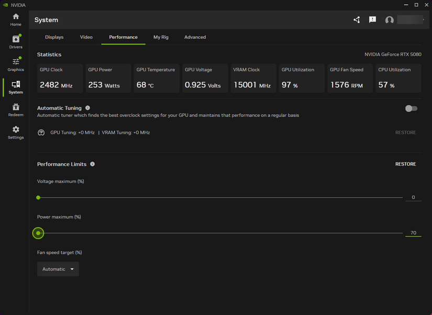Click the NVIDIA GeForce RTX 5080 label
This screenshot has height=315, width=432.
click(x=393, y=55)
